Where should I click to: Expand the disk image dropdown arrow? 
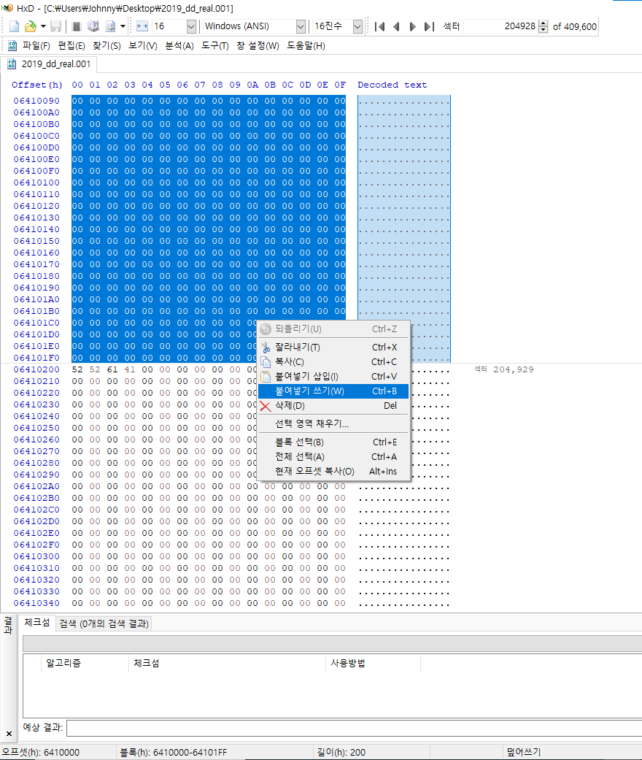click(x=123, y=26)
